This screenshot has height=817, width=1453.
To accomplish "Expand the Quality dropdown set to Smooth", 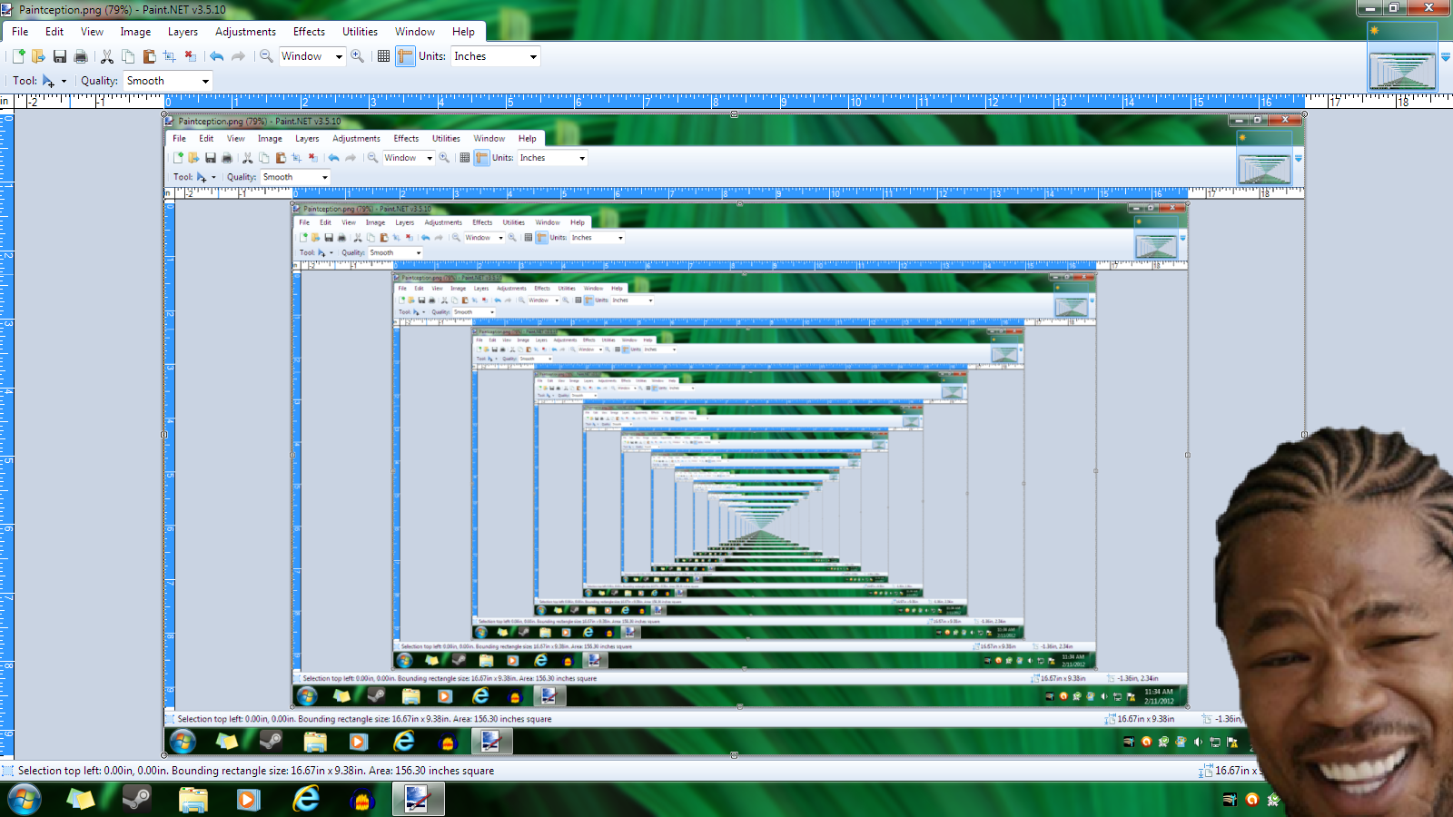I will click(169, 81).
